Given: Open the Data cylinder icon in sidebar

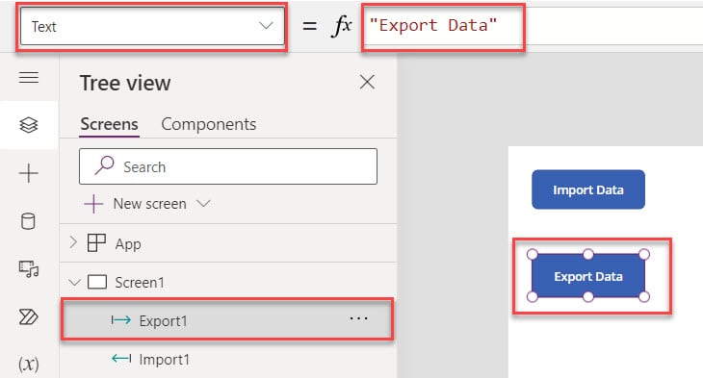Looking at the screenshot, I should [x=28, y=221].
